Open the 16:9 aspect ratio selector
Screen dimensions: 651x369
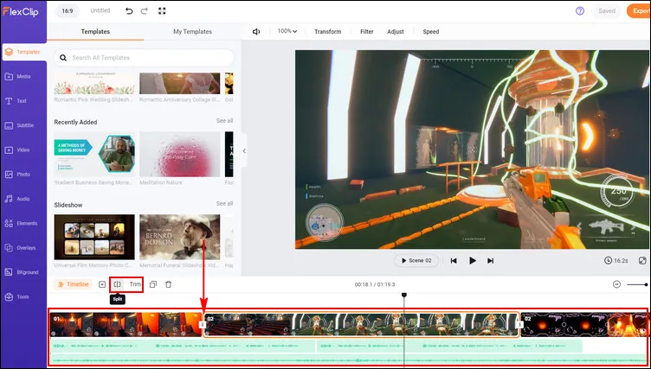coord(68,11)
